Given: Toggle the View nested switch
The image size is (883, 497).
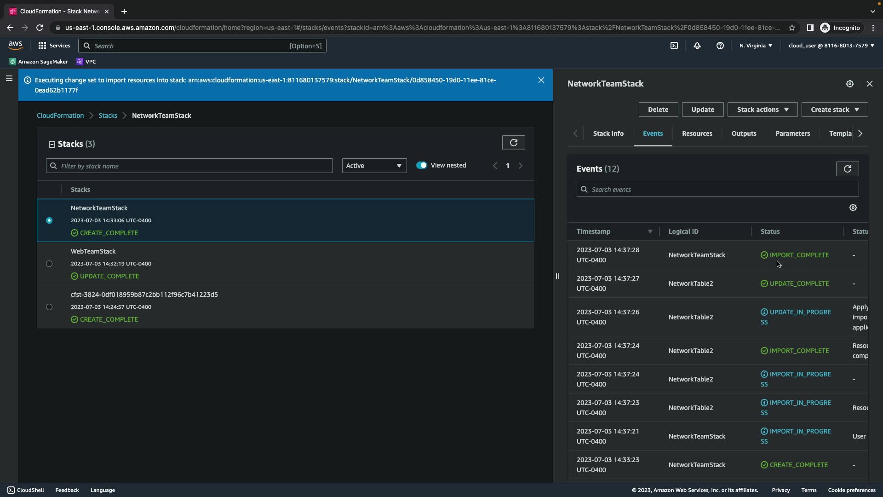Looking at the screenshot, I should [x=421, y=165].
